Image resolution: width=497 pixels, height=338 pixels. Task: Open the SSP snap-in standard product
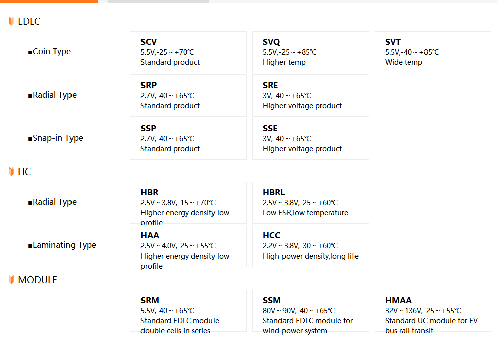pos(188,139)
